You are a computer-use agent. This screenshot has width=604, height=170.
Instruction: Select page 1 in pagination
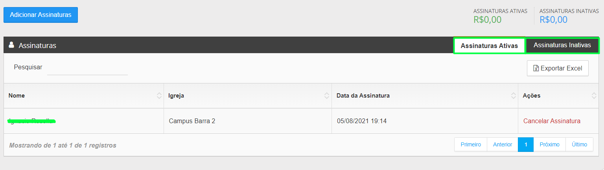click(x=526, y=144)
